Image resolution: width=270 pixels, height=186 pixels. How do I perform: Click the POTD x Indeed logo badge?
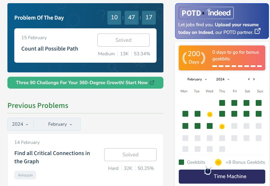coord(206,13)
